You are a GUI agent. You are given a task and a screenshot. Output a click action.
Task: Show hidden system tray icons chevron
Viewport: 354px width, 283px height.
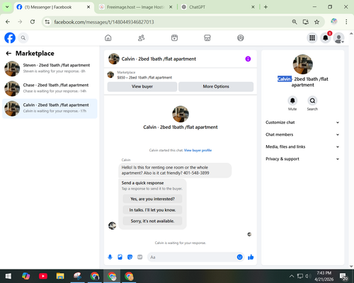point(292,276)
